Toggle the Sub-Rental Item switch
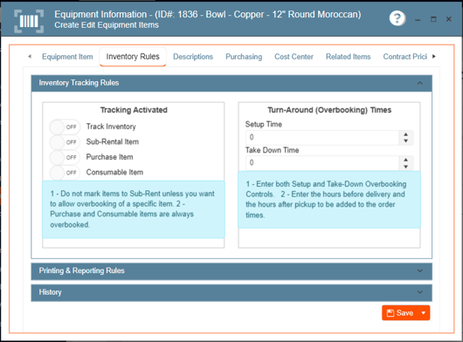Image resolution: width=463 pixels, height=342 pixels. point(65,142)
